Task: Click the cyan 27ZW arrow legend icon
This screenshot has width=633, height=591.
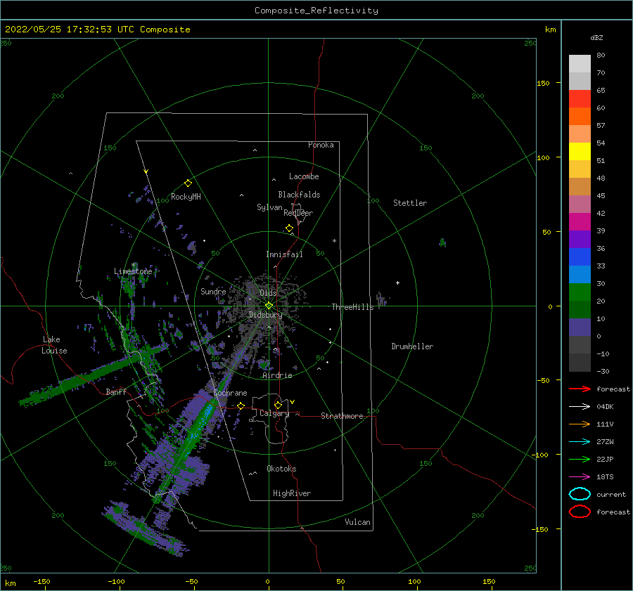Action: [x=580, y=442]
